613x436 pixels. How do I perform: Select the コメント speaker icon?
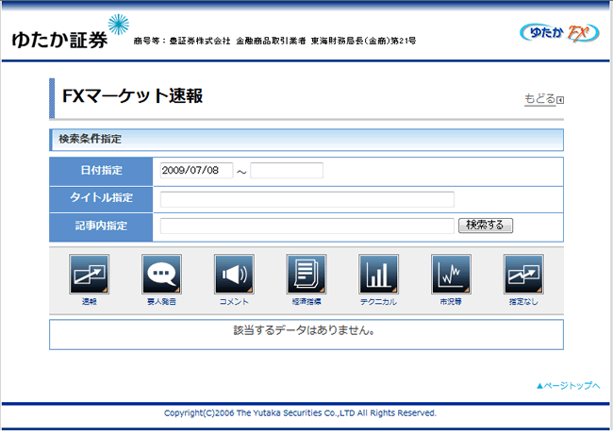pyautogui.click(x=234, y=274)
